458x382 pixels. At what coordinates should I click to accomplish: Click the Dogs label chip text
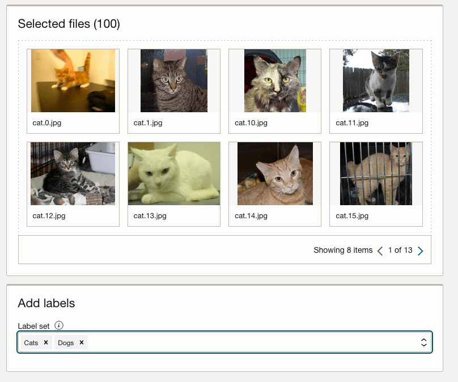click(66, 342)
